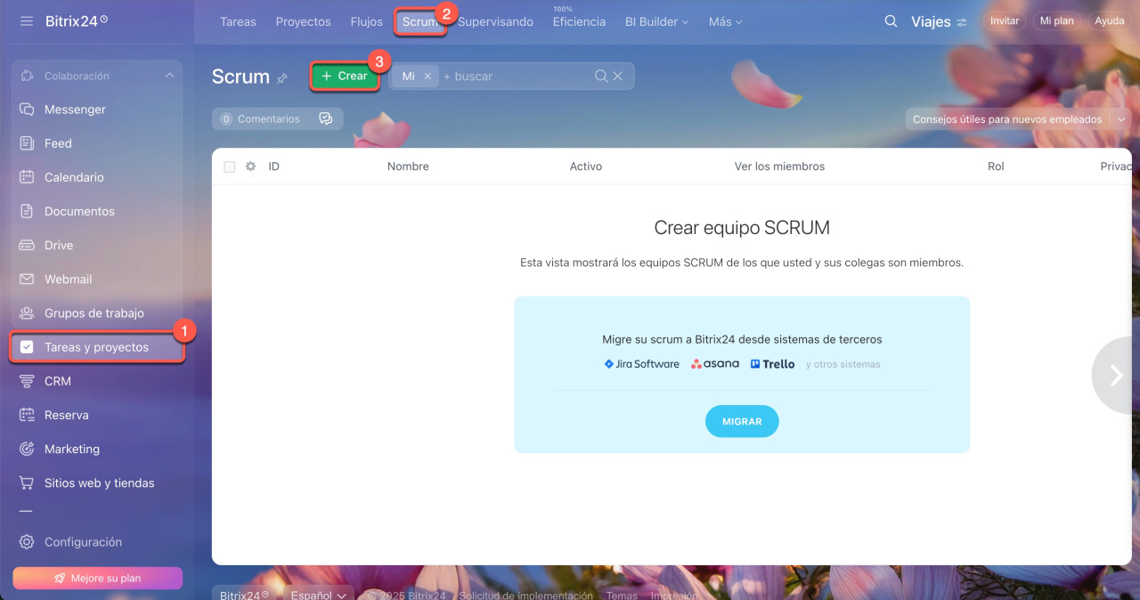
Task: Remove the Mi filter tag
Action: click(x=427, y=77)
